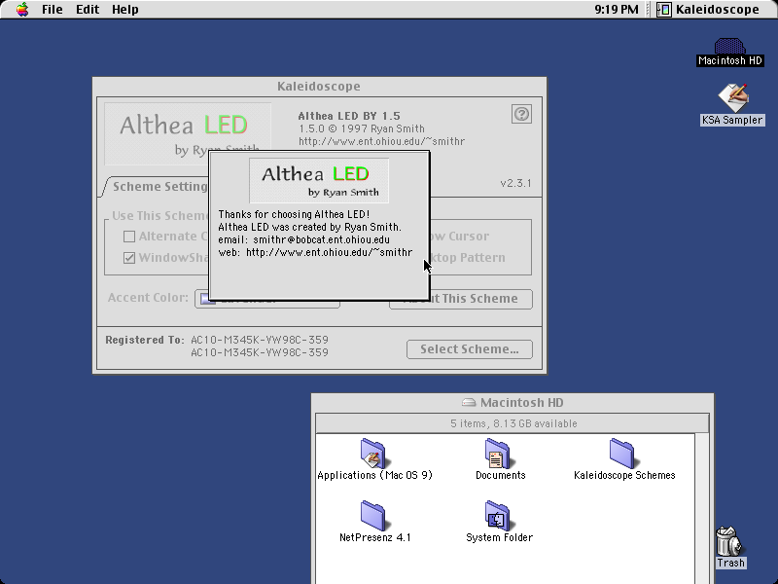Image resolution: width=778 pixels, height=584 pixels.
Task: Open the Help menu
Action: click(x=125, y=10)
